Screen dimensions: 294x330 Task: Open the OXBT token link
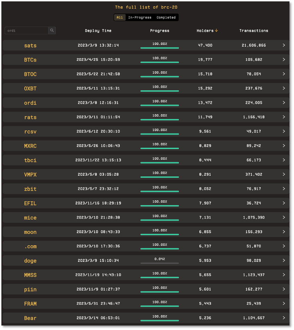[x=30, y=89]
